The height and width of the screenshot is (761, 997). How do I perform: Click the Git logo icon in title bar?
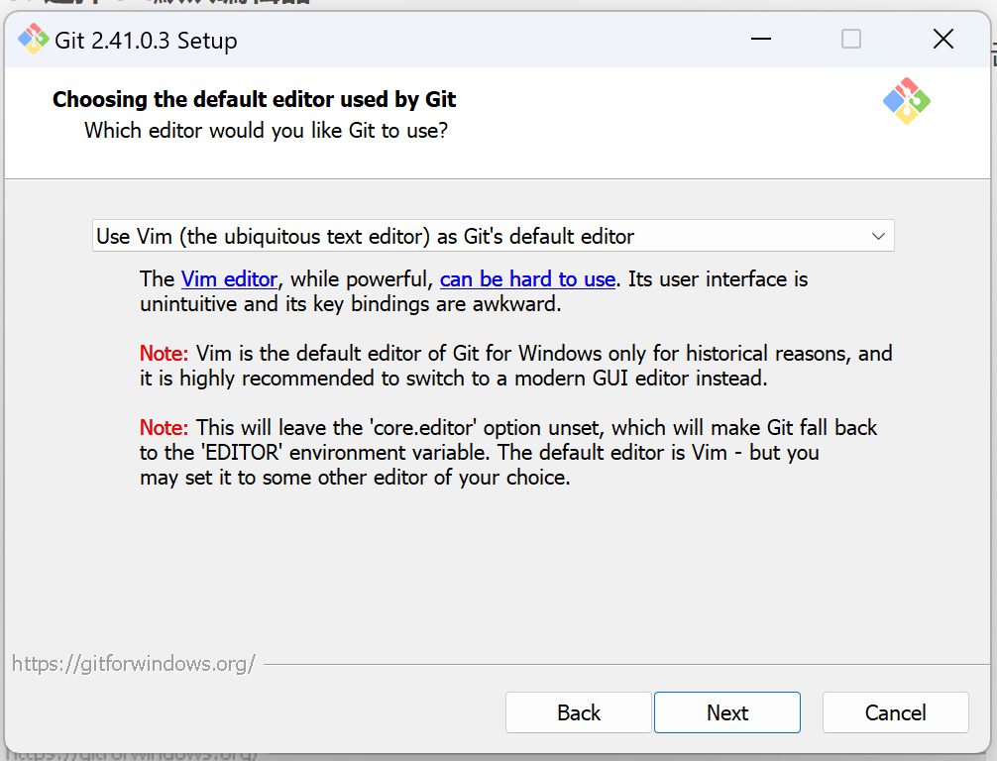[33, 40]
